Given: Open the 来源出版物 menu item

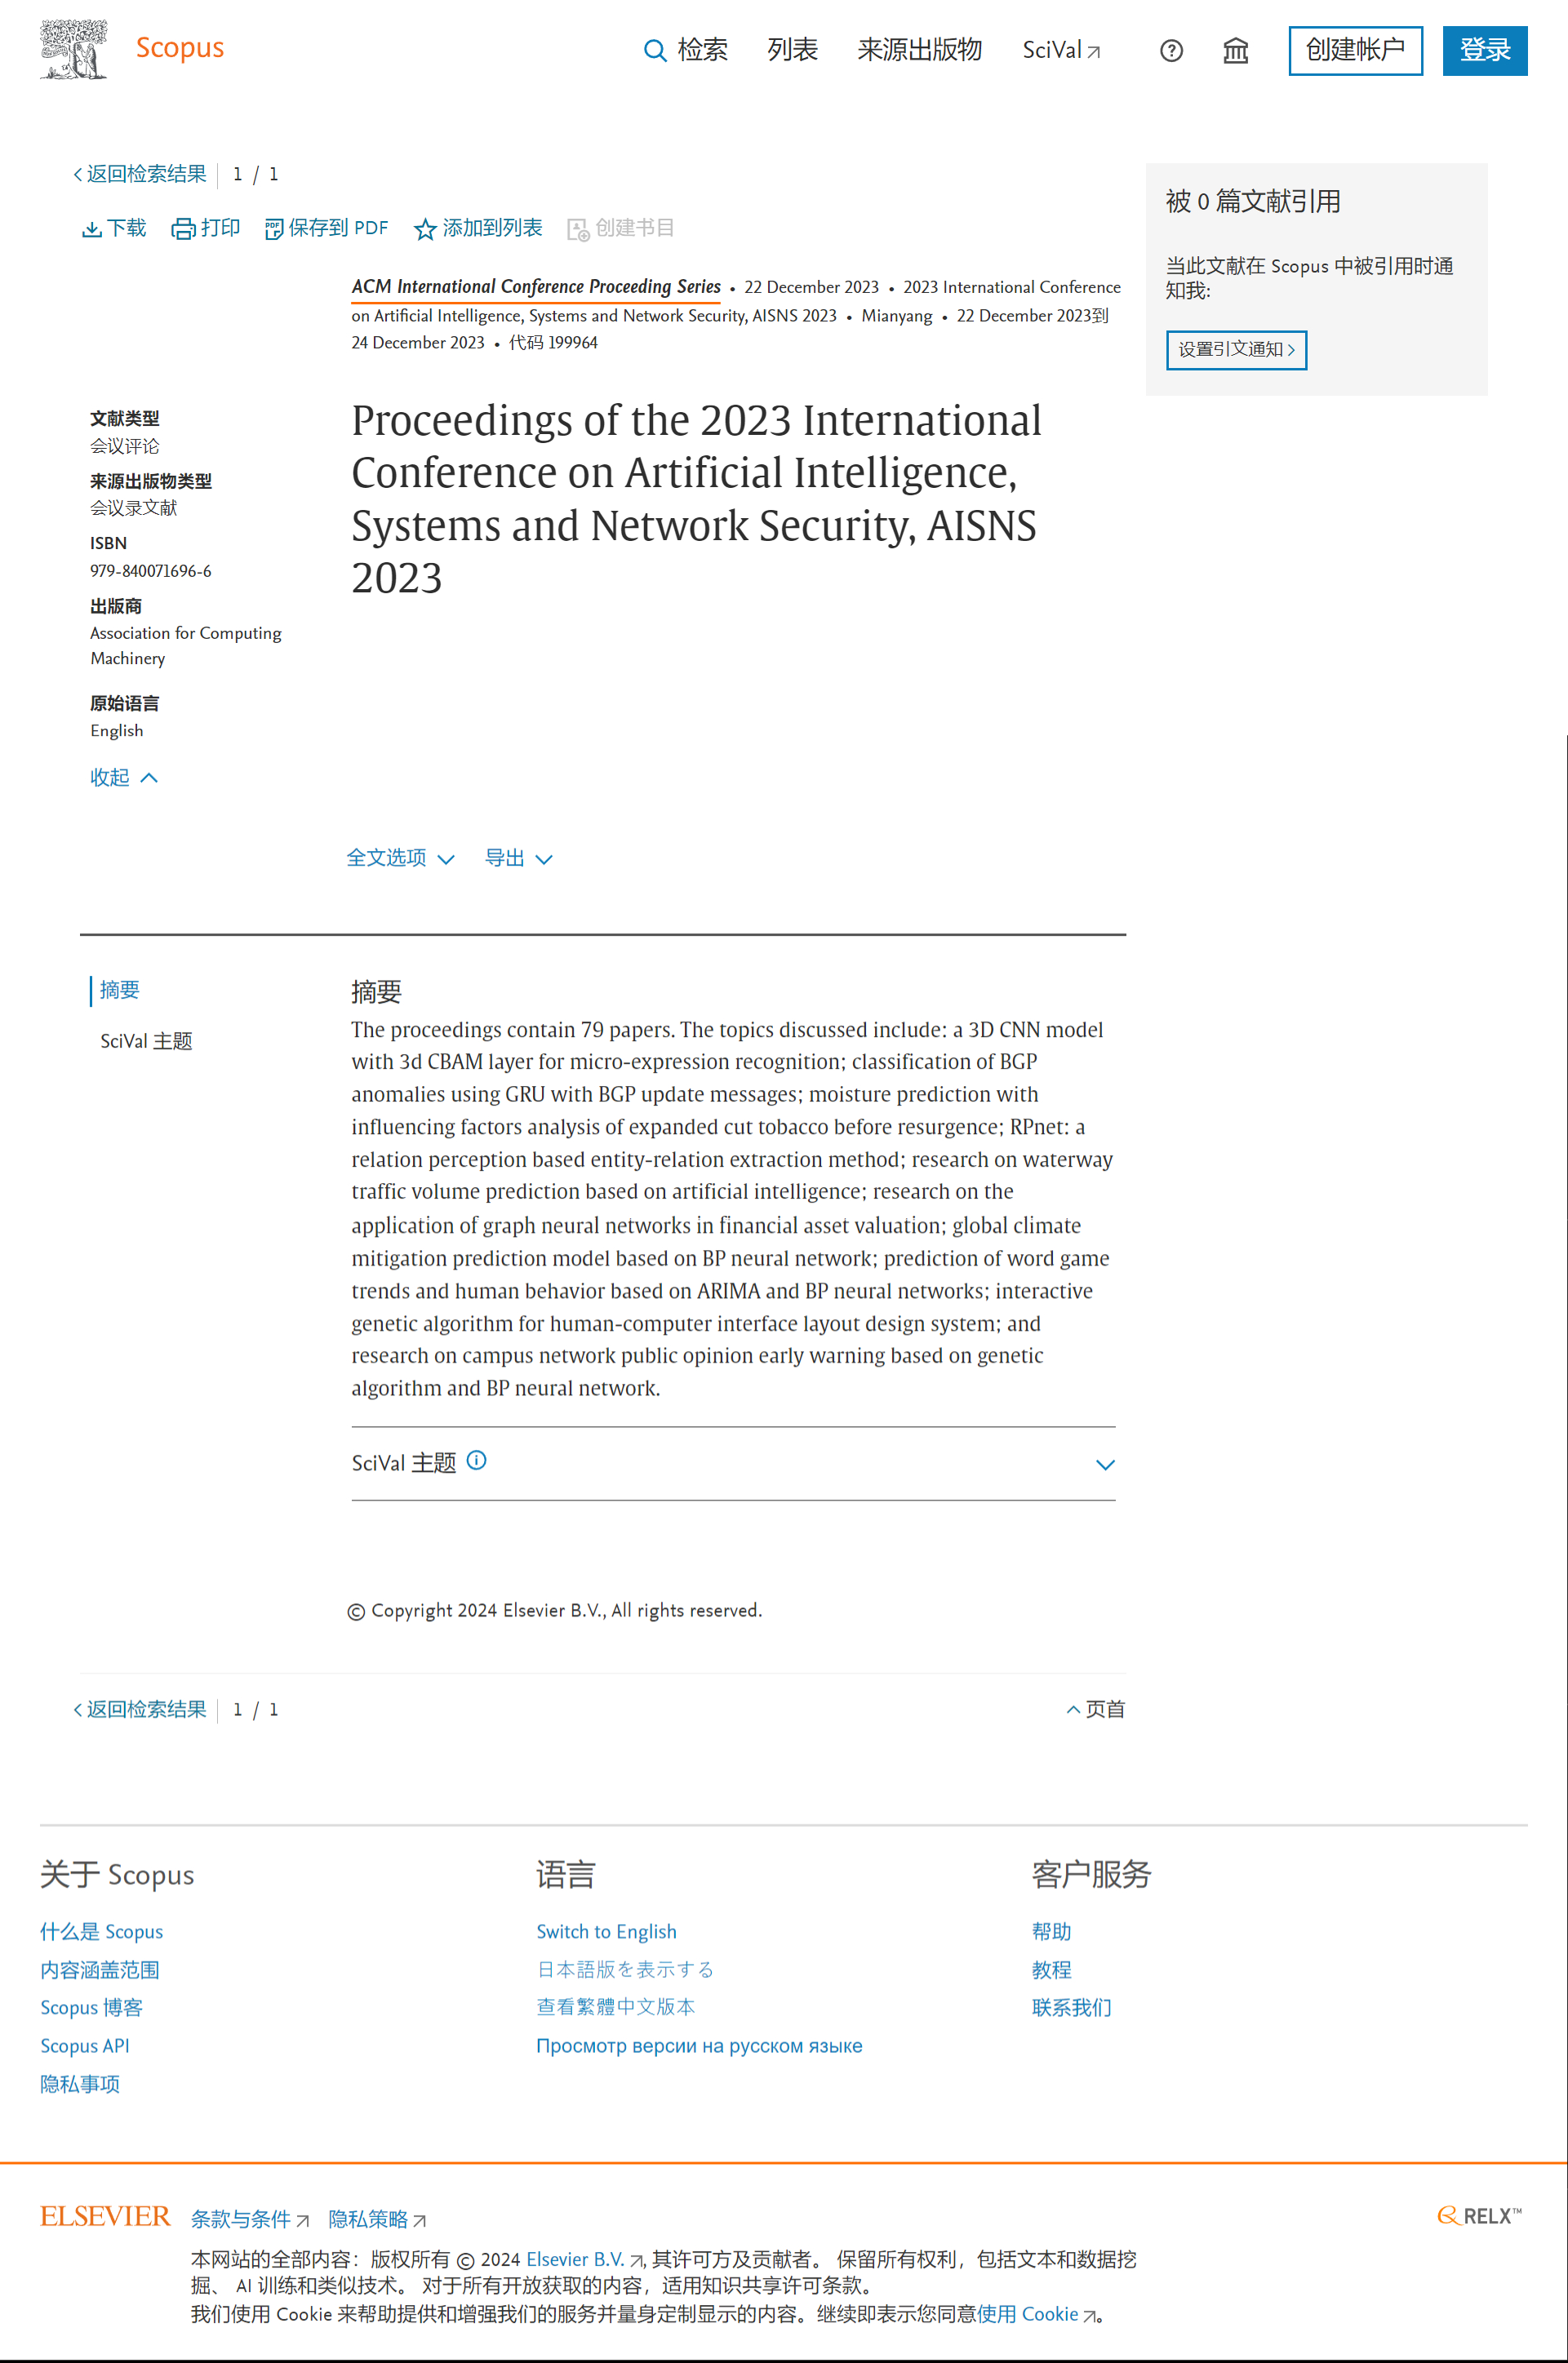Looking at the screenshot, I should click(919, 50).
